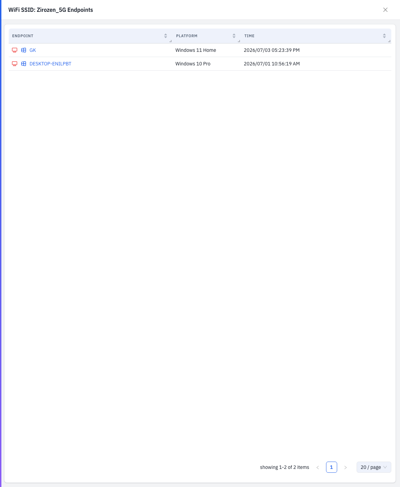The image size is (400, 487).
Task: Select the Windows 10 Pro cell
Action: (193, 64)
